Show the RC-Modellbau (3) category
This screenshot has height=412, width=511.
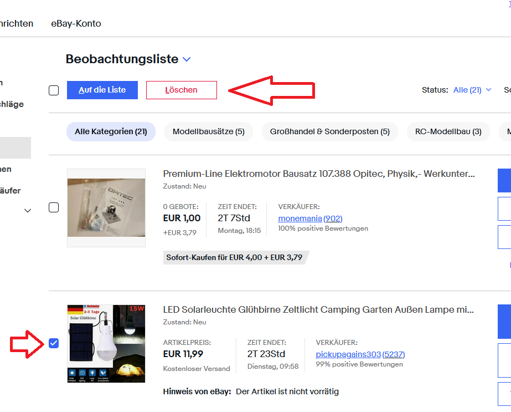click(448, 131)
